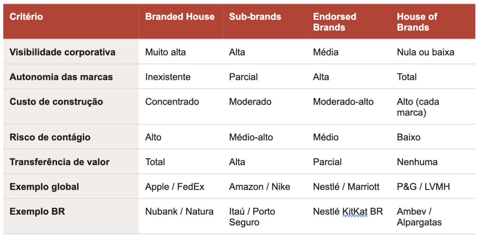Select the 'Transferência de valor' row label

(x=59, y=162)
